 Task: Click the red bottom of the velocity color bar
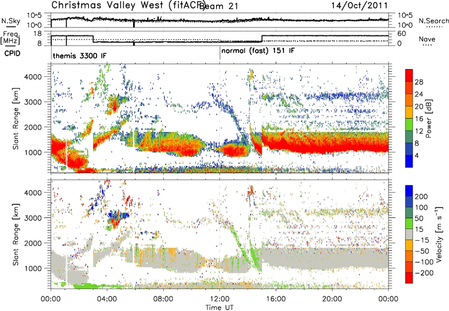(409, 278)
